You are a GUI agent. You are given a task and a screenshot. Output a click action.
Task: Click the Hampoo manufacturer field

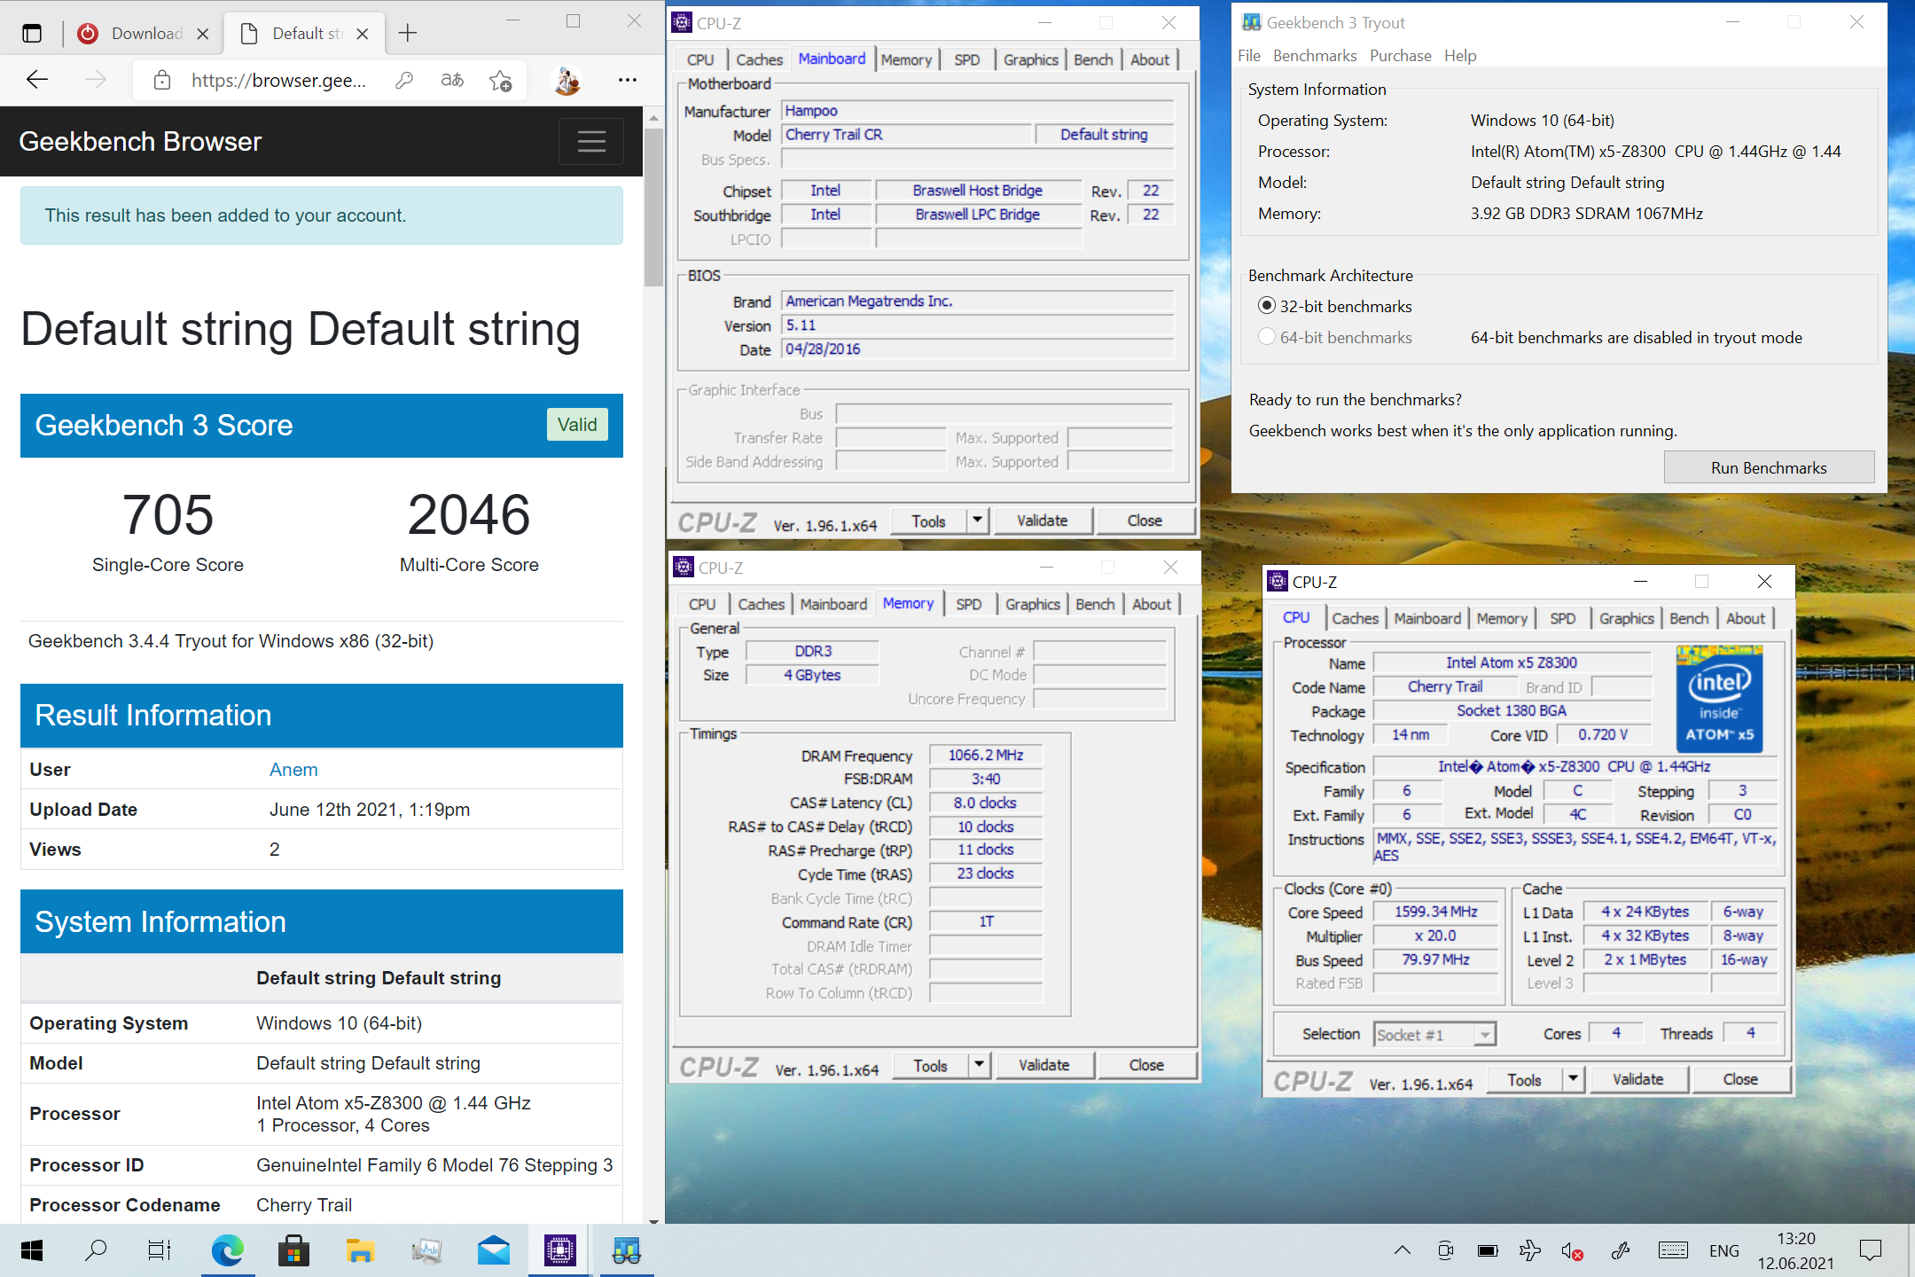click(x=977, y=111)
